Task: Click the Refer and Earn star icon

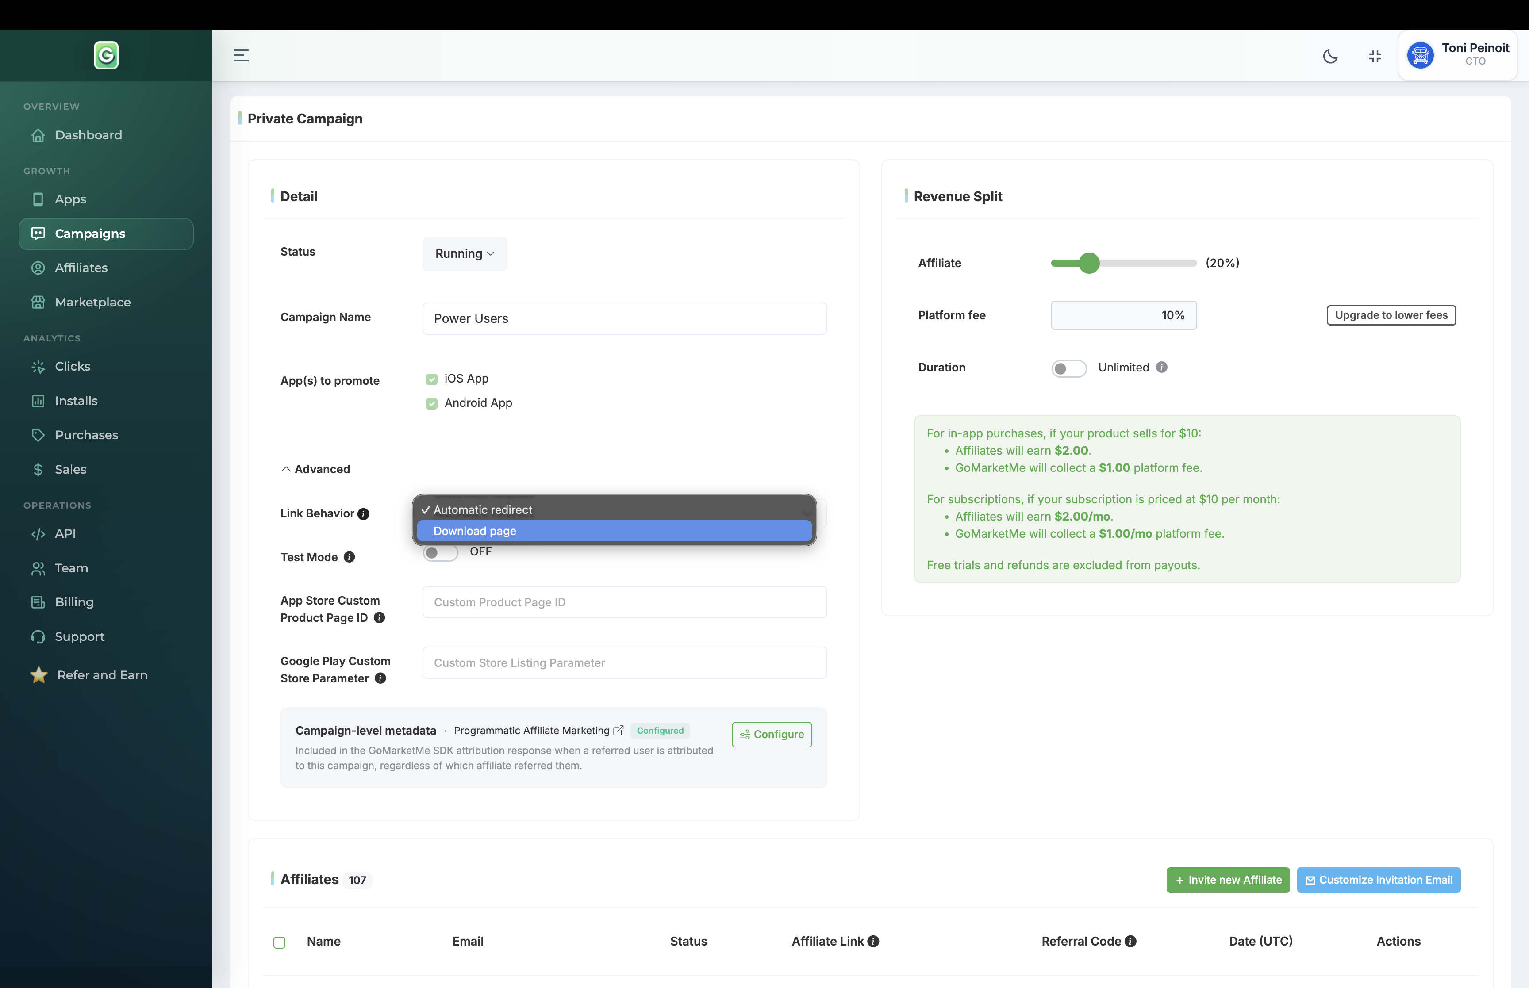Action: [38, 675]
